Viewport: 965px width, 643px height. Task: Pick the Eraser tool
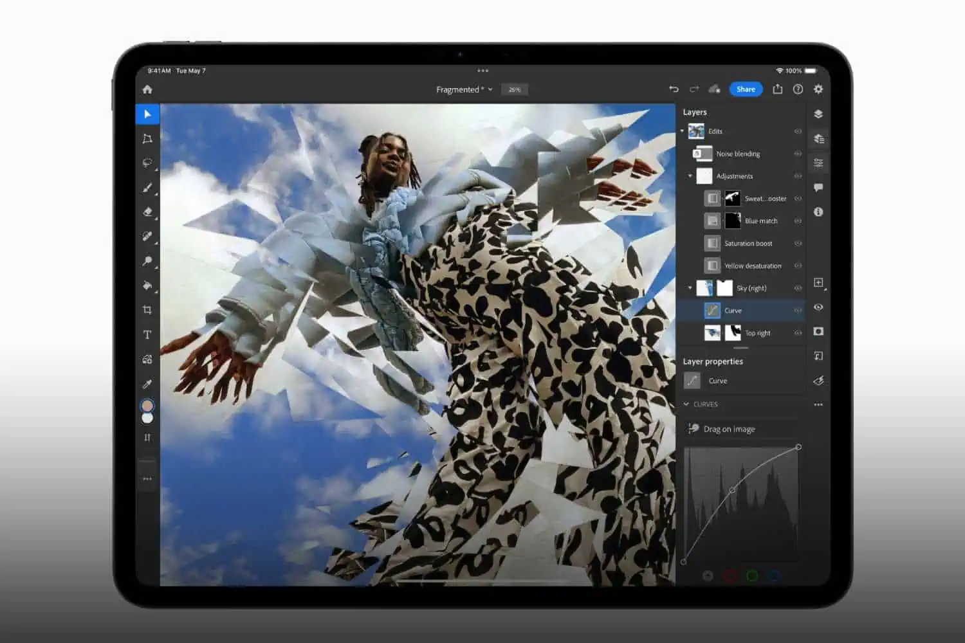tap(147, 212)
